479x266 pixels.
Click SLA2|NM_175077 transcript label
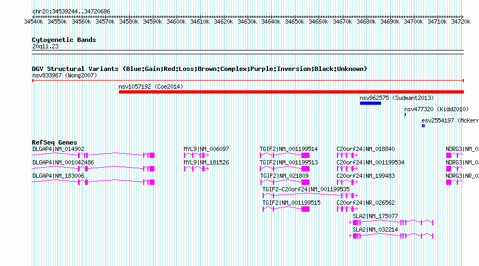point(375,216)
